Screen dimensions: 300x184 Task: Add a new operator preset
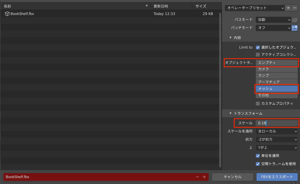288,8
